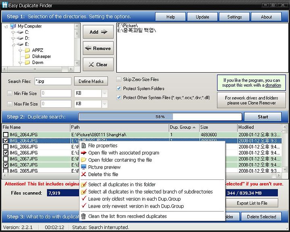Image resolution: width=290 pixels, height=232 pixels.
Task: Click the Remove button
Action: [x=98, y=48]
